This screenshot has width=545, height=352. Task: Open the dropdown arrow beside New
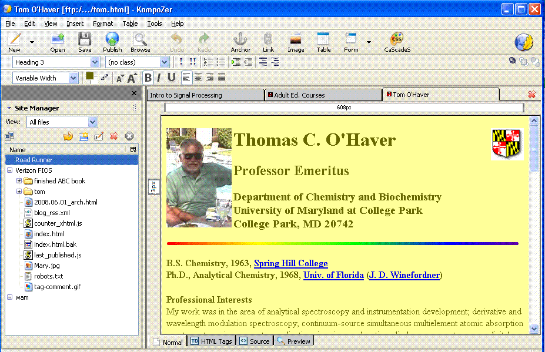coord(32,42)
